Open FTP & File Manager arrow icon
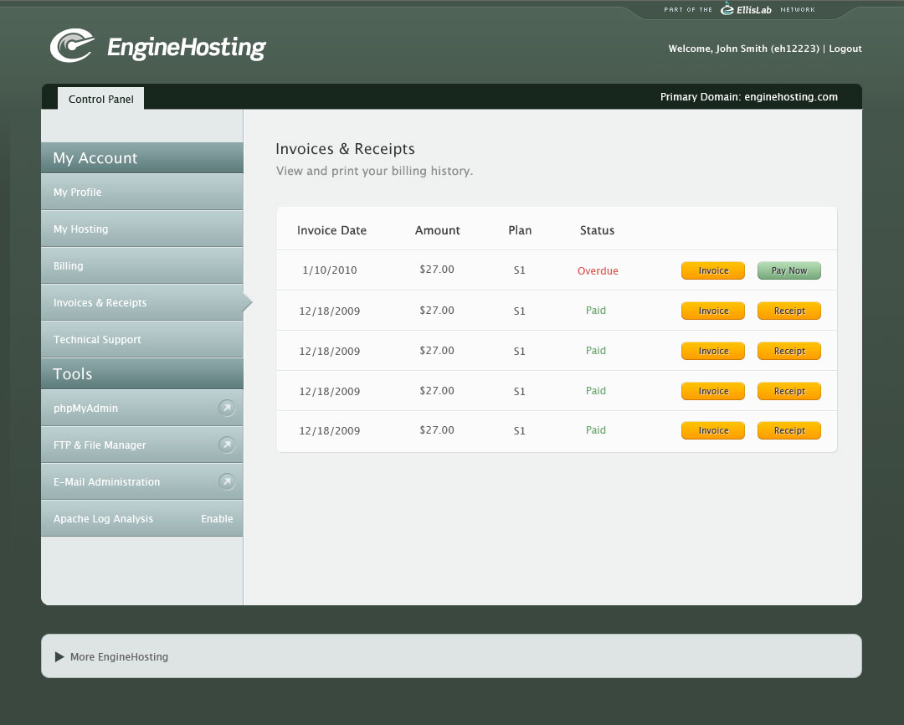The image size is (904, 725). click(227, 445)
